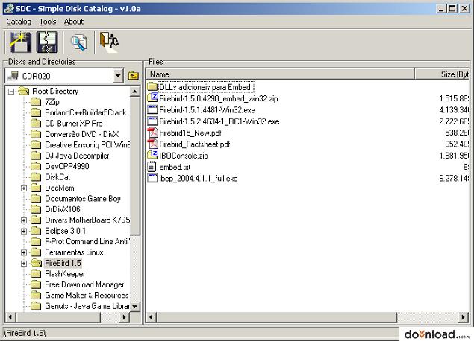Select F-Prot Command Line Anti folder
Viewport: 474px width, 341px height.
point(87,241)
